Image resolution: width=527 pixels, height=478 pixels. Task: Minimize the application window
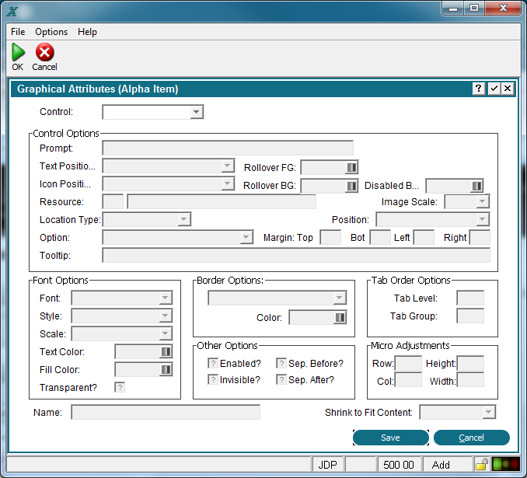click(453, 8)
